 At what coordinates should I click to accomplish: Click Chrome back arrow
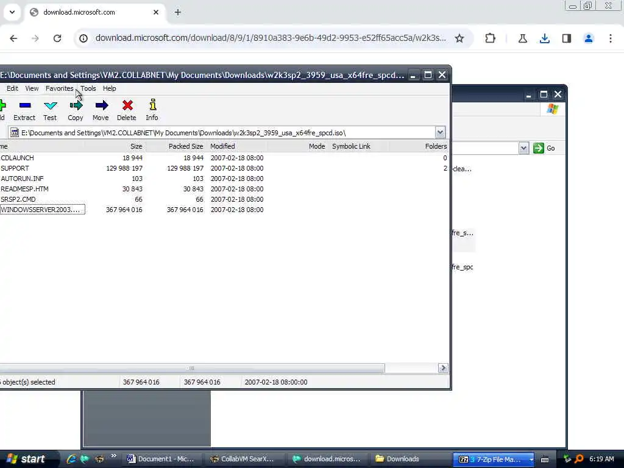(13, 38)
